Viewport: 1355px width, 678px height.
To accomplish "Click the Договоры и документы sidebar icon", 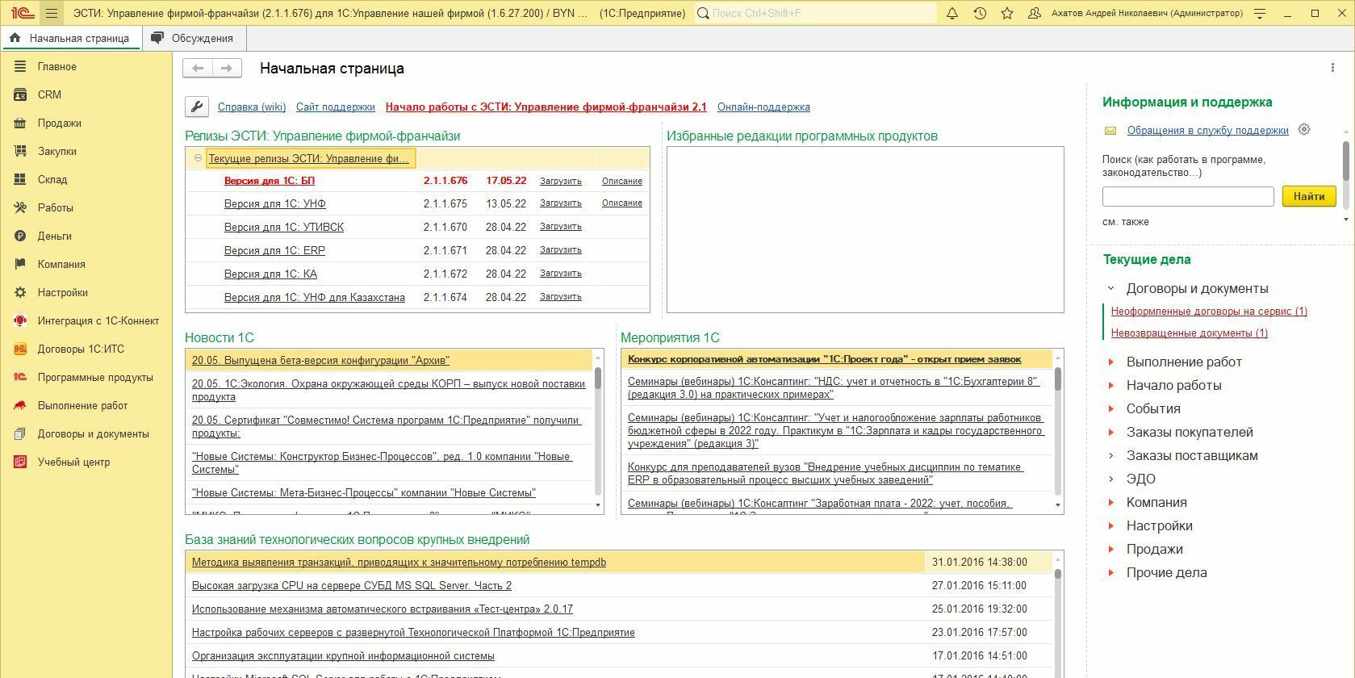I will pos(20,433).
